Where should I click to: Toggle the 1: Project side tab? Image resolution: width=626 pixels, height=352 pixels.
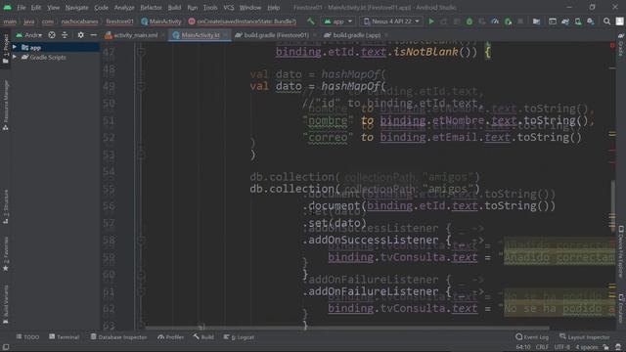pos(6,49)
